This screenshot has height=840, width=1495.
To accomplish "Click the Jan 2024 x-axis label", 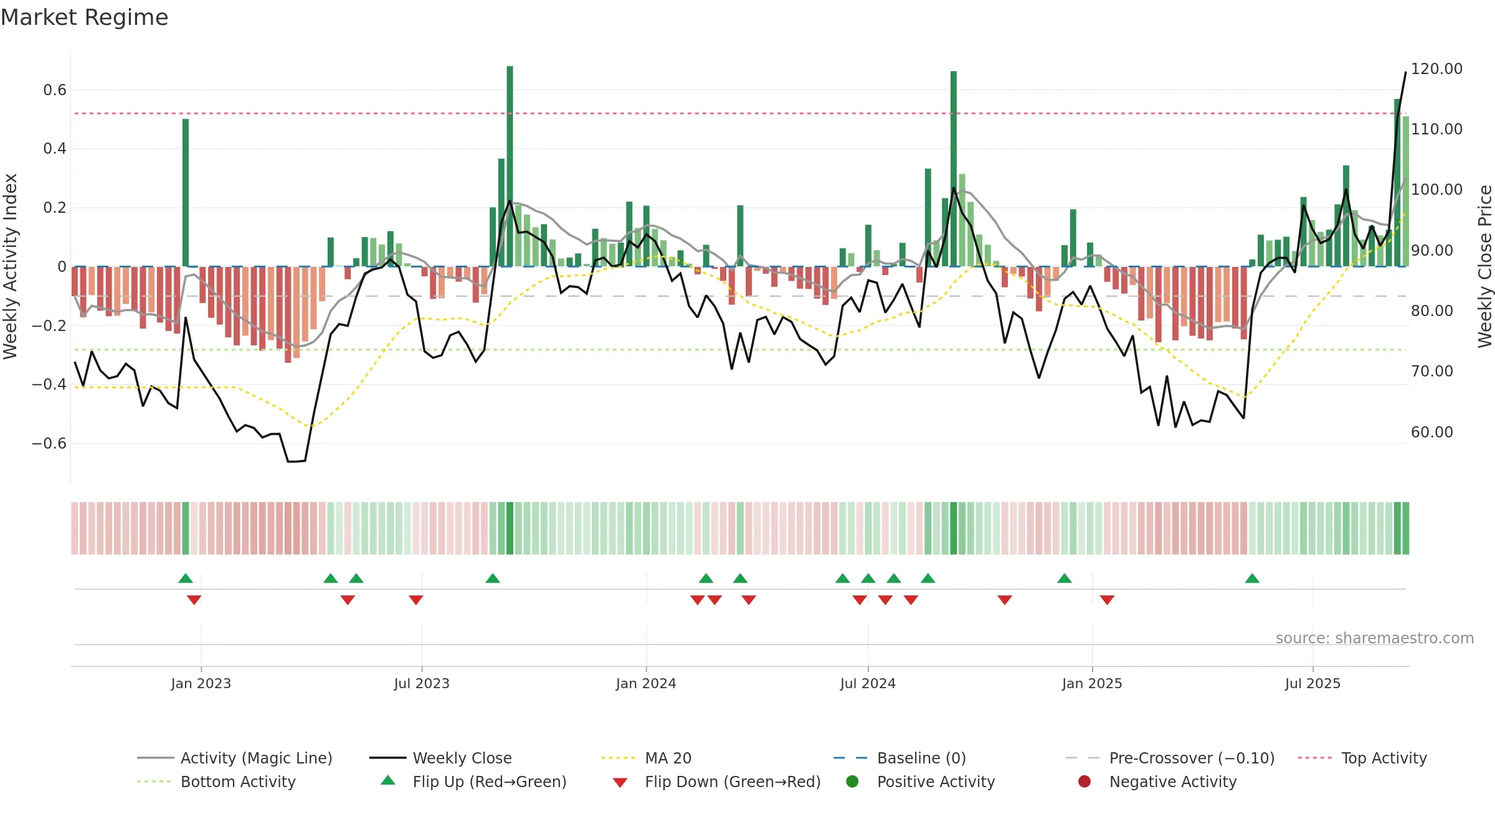I will click(x=646, y=683).
